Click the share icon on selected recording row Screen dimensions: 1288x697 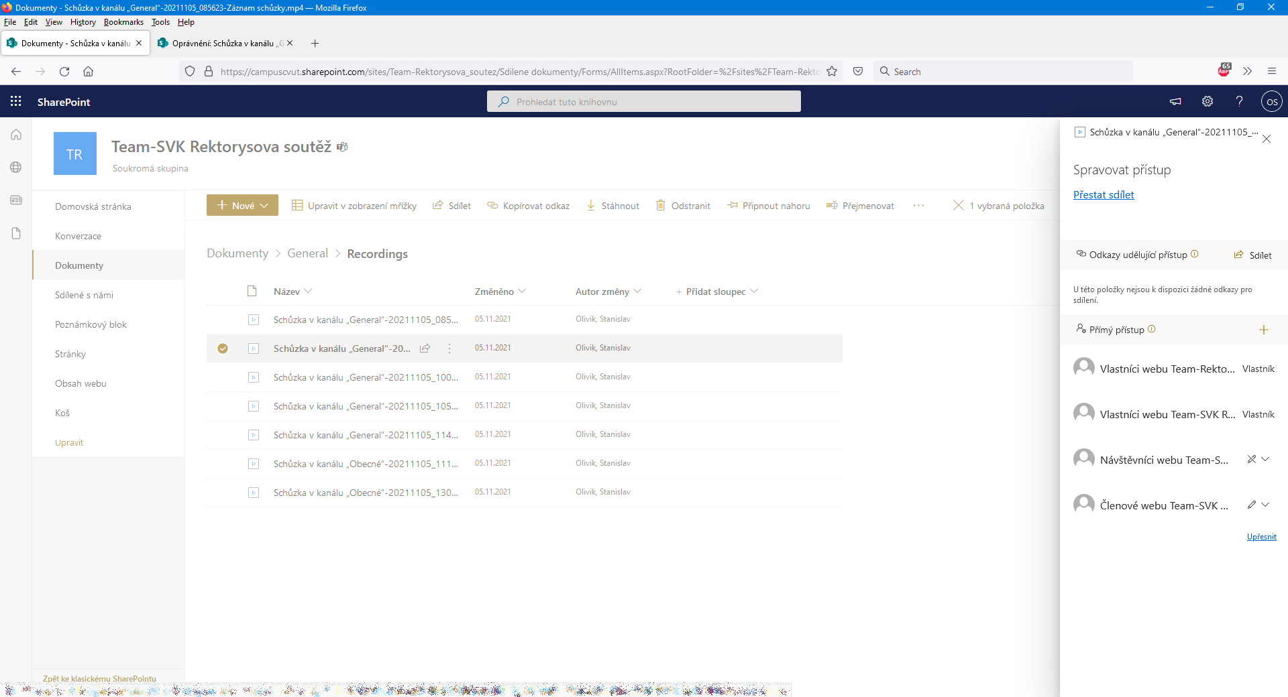(x=425, y=348)
